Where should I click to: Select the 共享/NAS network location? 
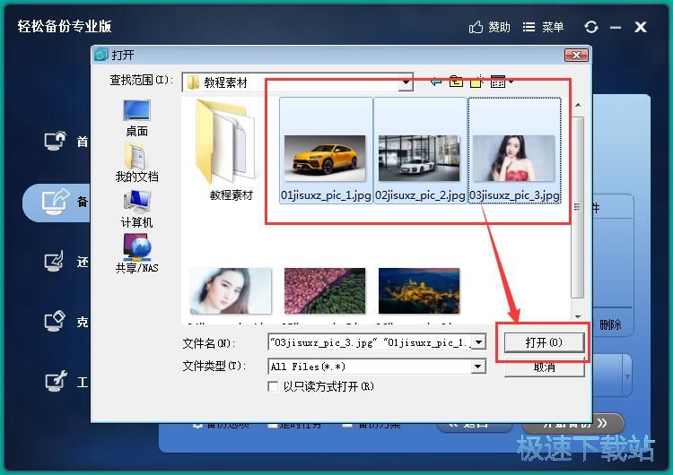[136, 253]
